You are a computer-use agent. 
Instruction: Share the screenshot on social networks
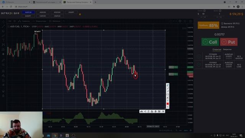(x=145, y=112)
